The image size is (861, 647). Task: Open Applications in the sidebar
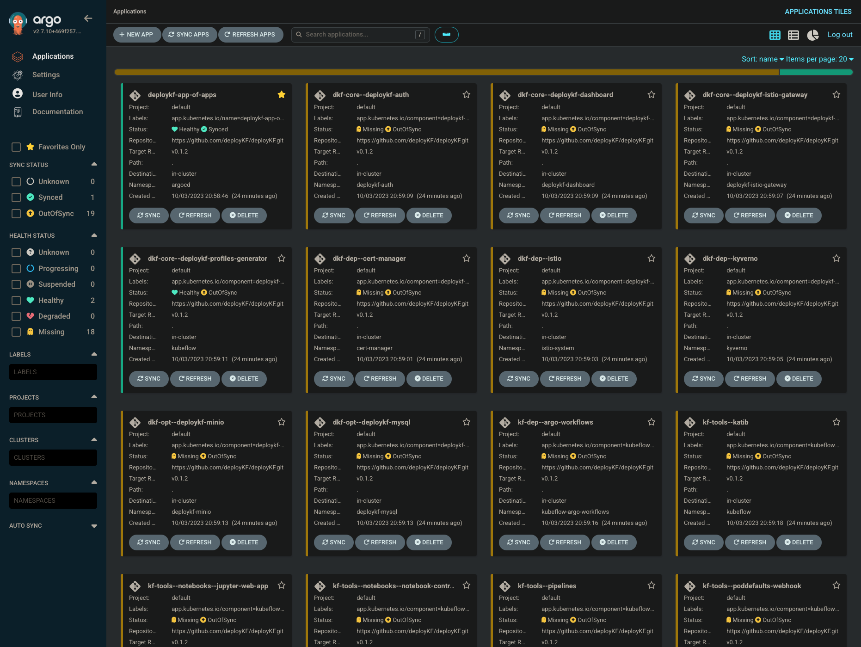click(53, 56)
